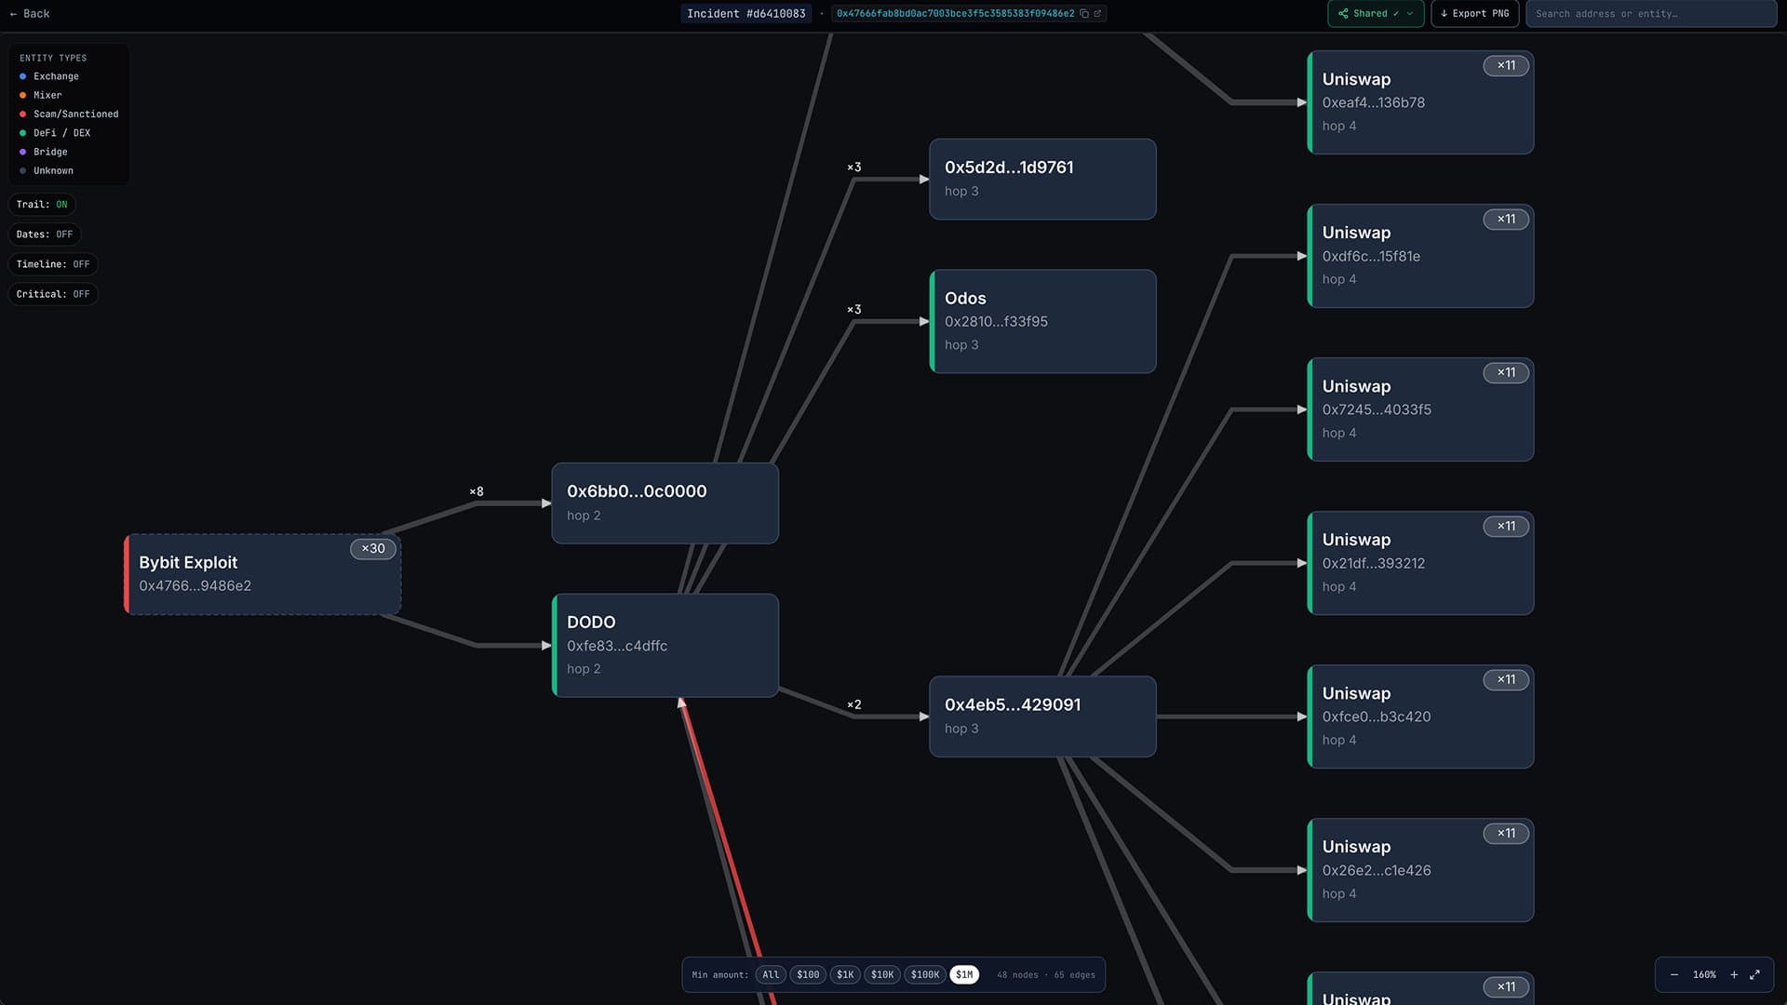This screenshot has width=1787, height=1005.
Task: Select the $10K minimum amount filter
Action: tap(881, 974)
